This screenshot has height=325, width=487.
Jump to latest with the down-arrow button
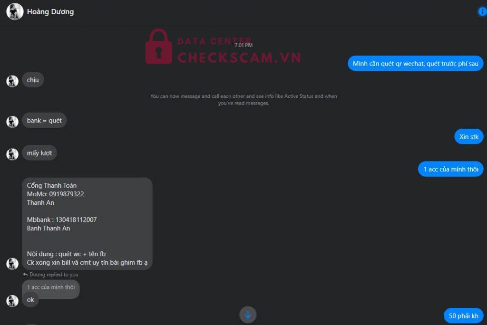(x=248, y=315)
